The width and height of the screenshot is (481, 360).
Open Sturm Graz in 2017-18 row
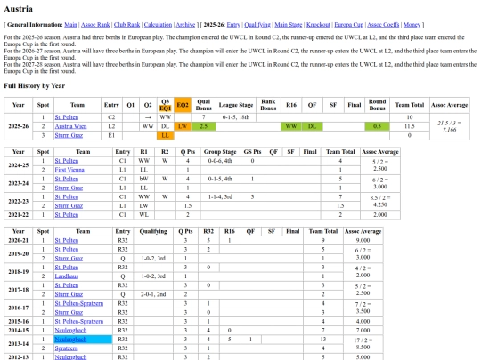(69, 294)
